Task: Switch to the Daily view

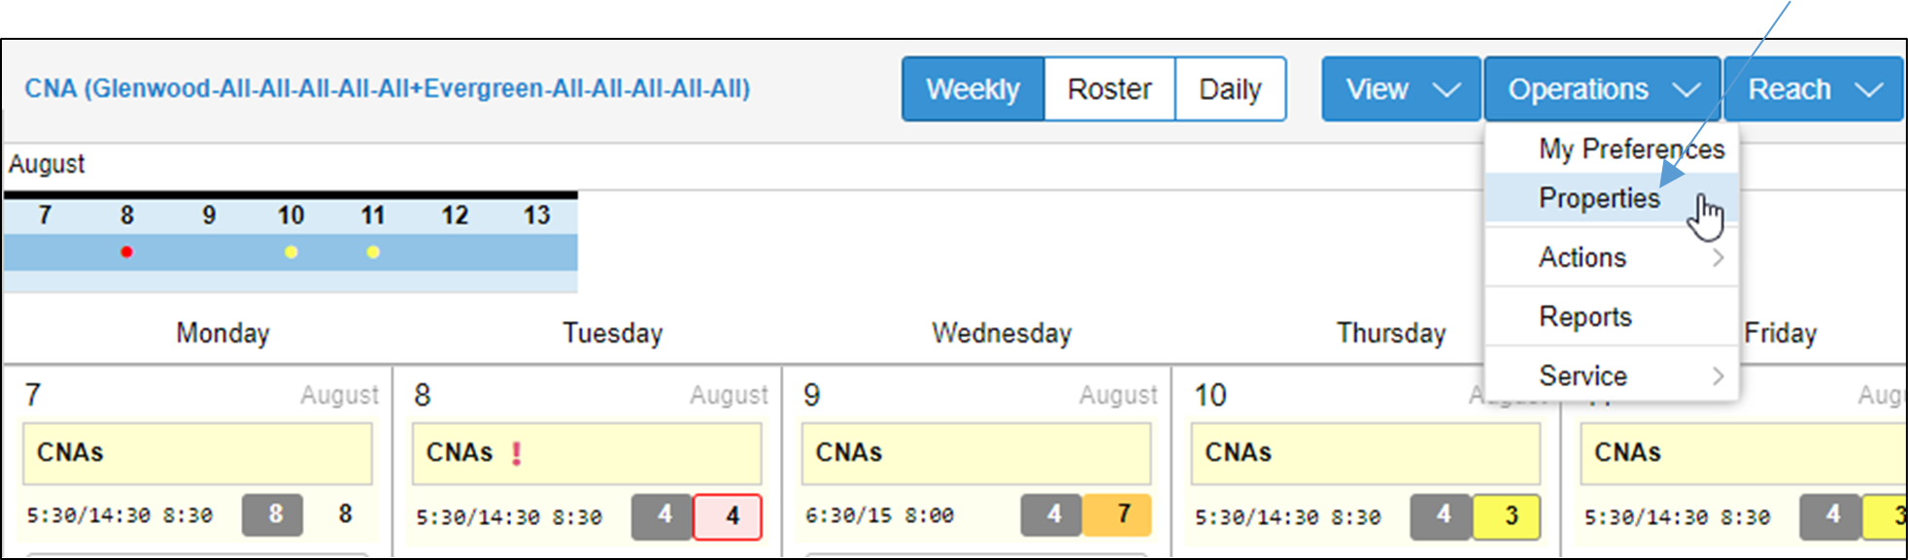Action: point(1230,89)
